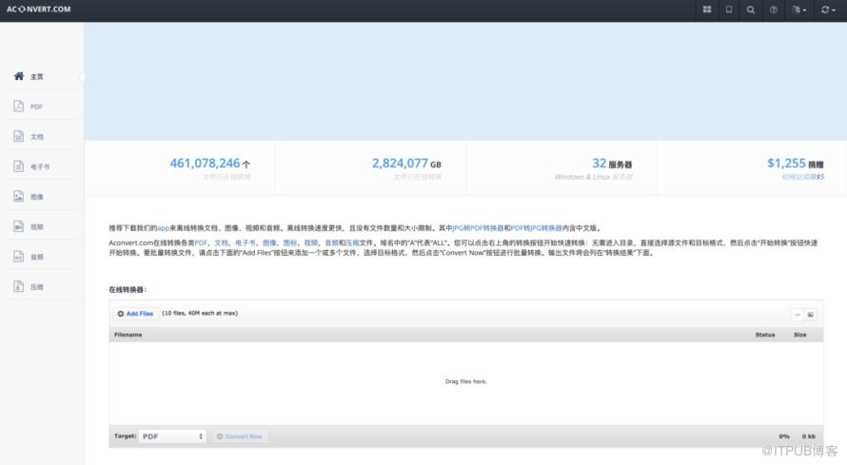Viewport: 847px width, 465px height.
Task: Click the Add Files button
Action: pos(135,313)
